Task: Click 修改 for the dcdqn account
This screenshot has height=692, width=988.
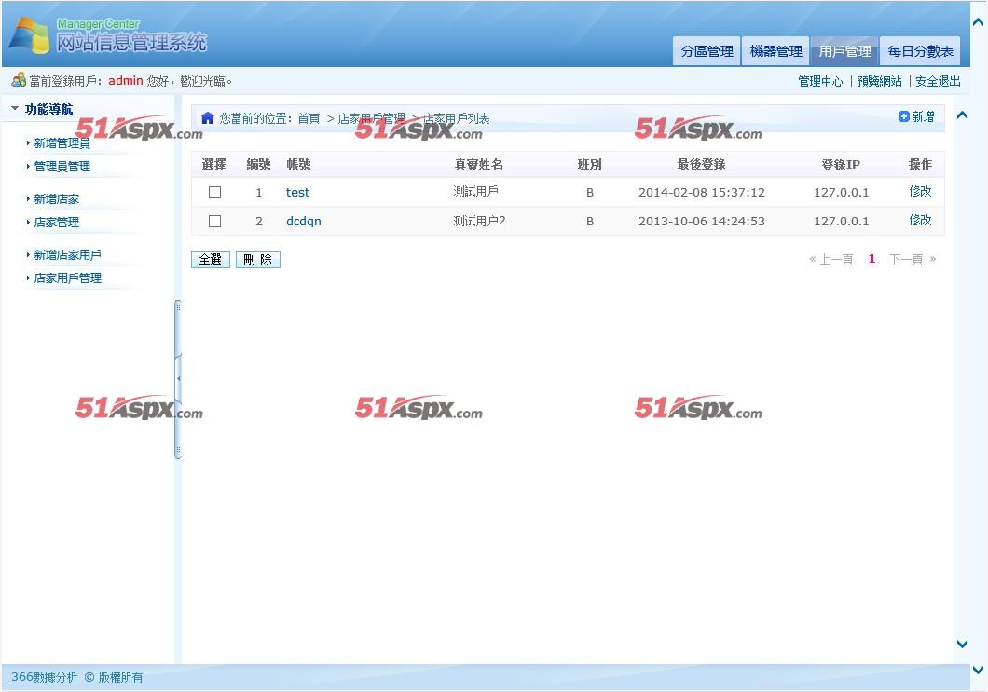Action: (x=920, y=221)
